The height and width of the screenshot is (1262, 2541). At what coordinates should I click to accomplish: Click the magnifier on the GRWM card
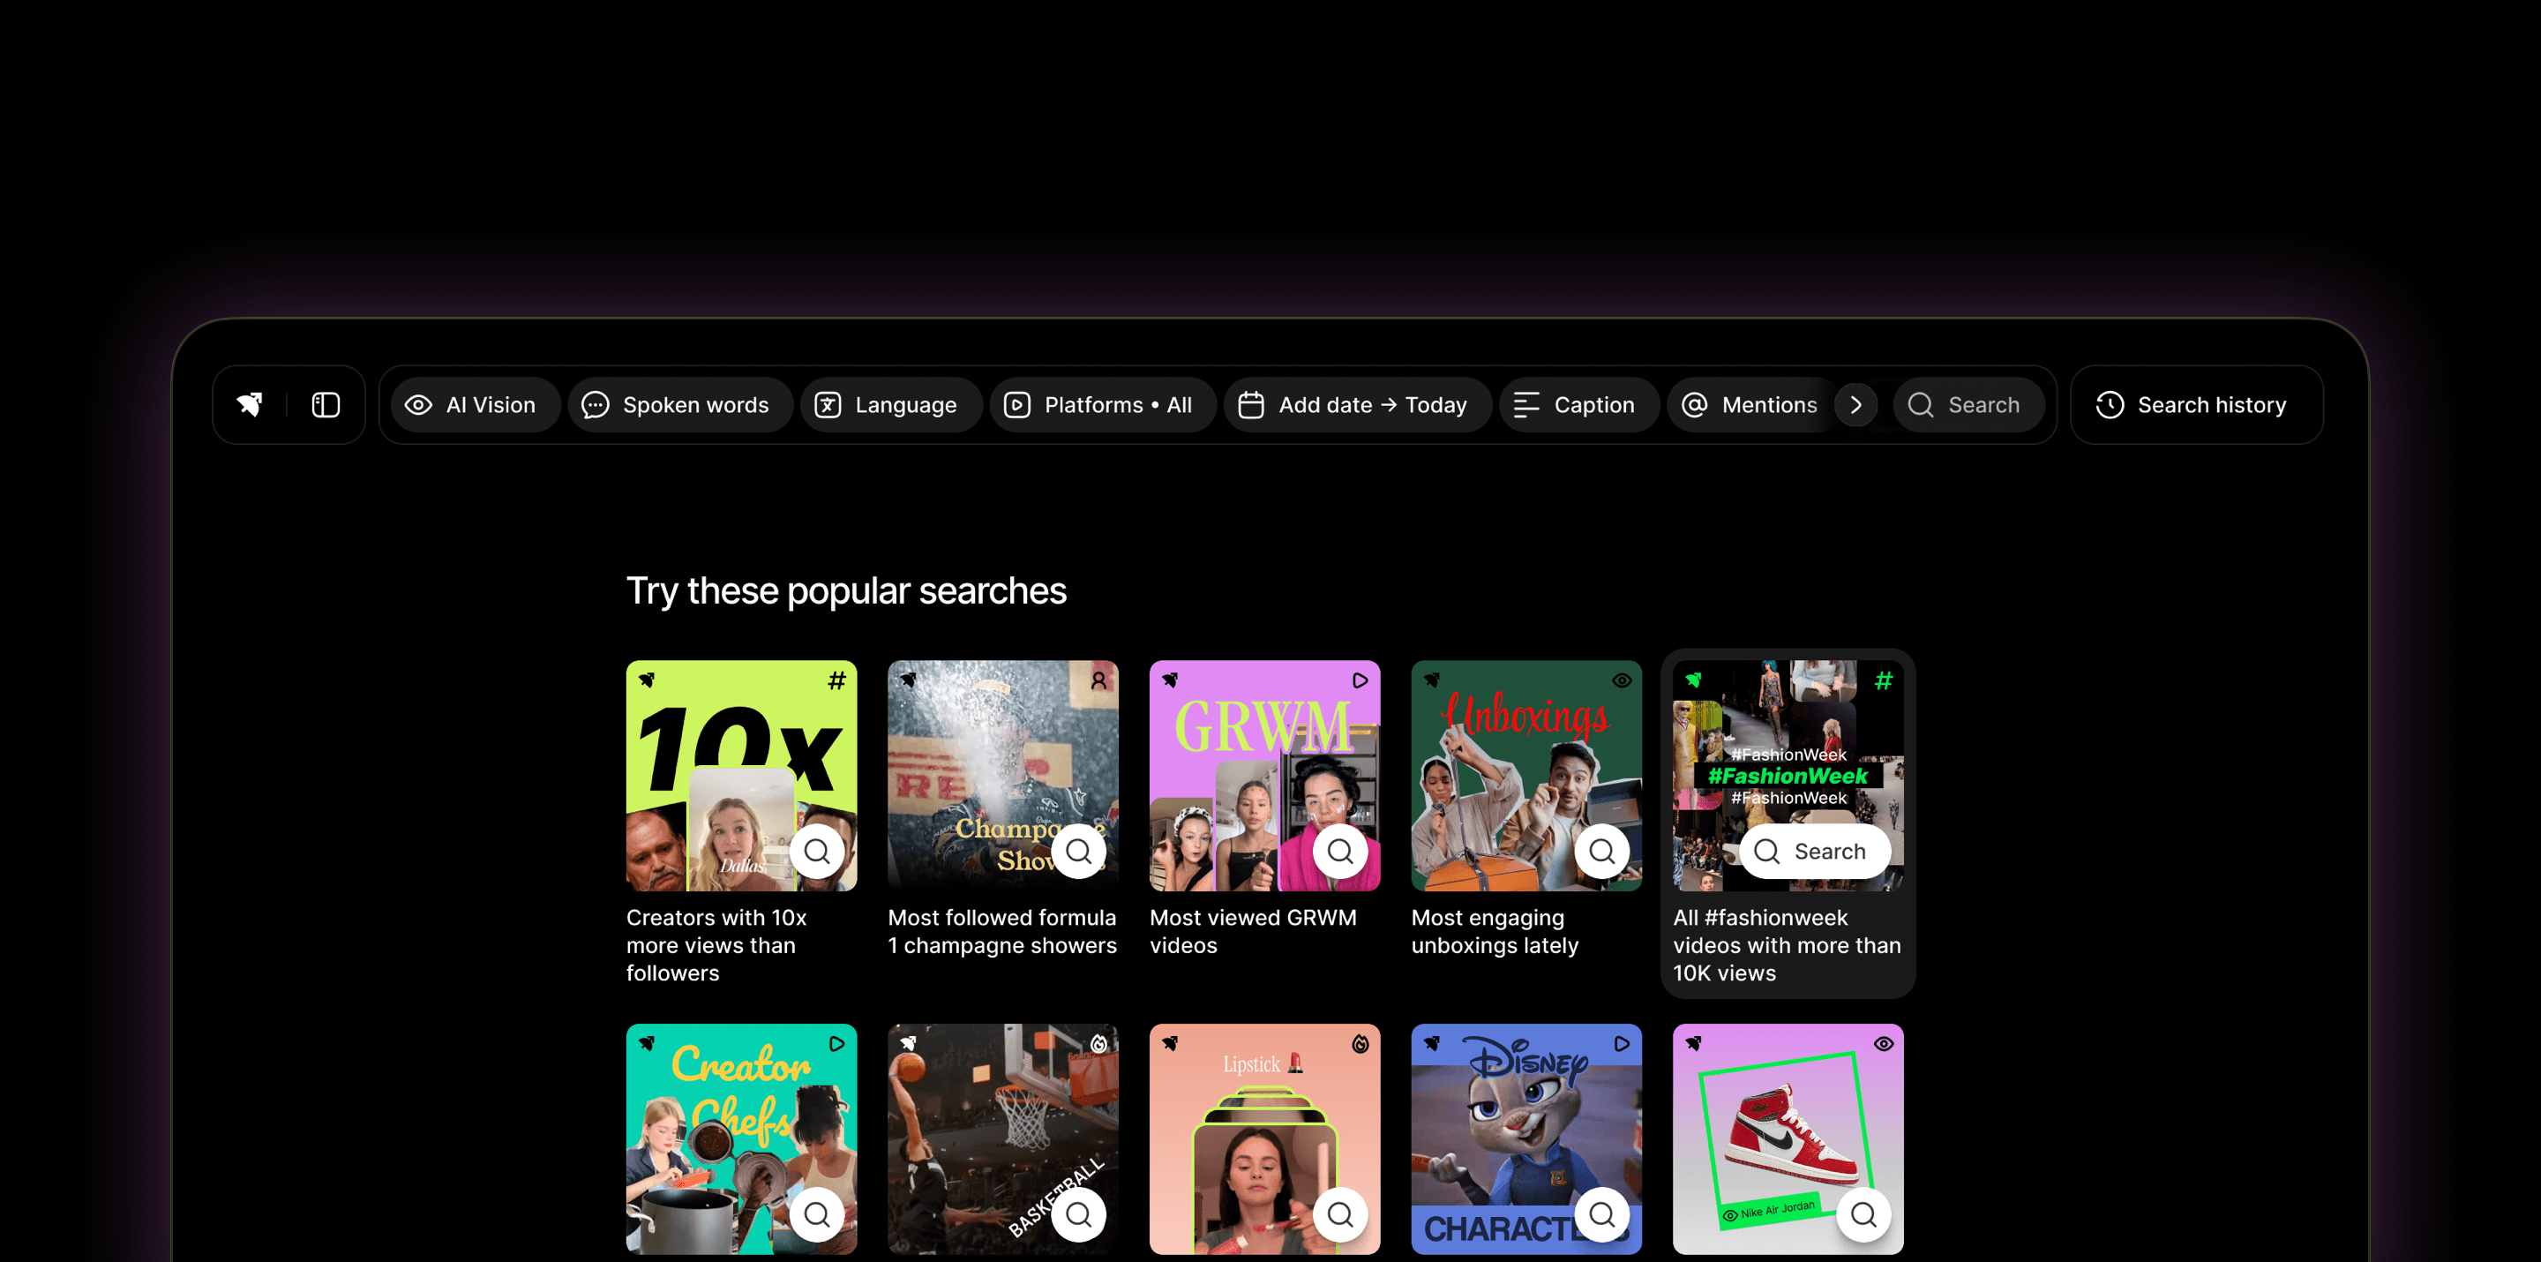[1339, 851]
